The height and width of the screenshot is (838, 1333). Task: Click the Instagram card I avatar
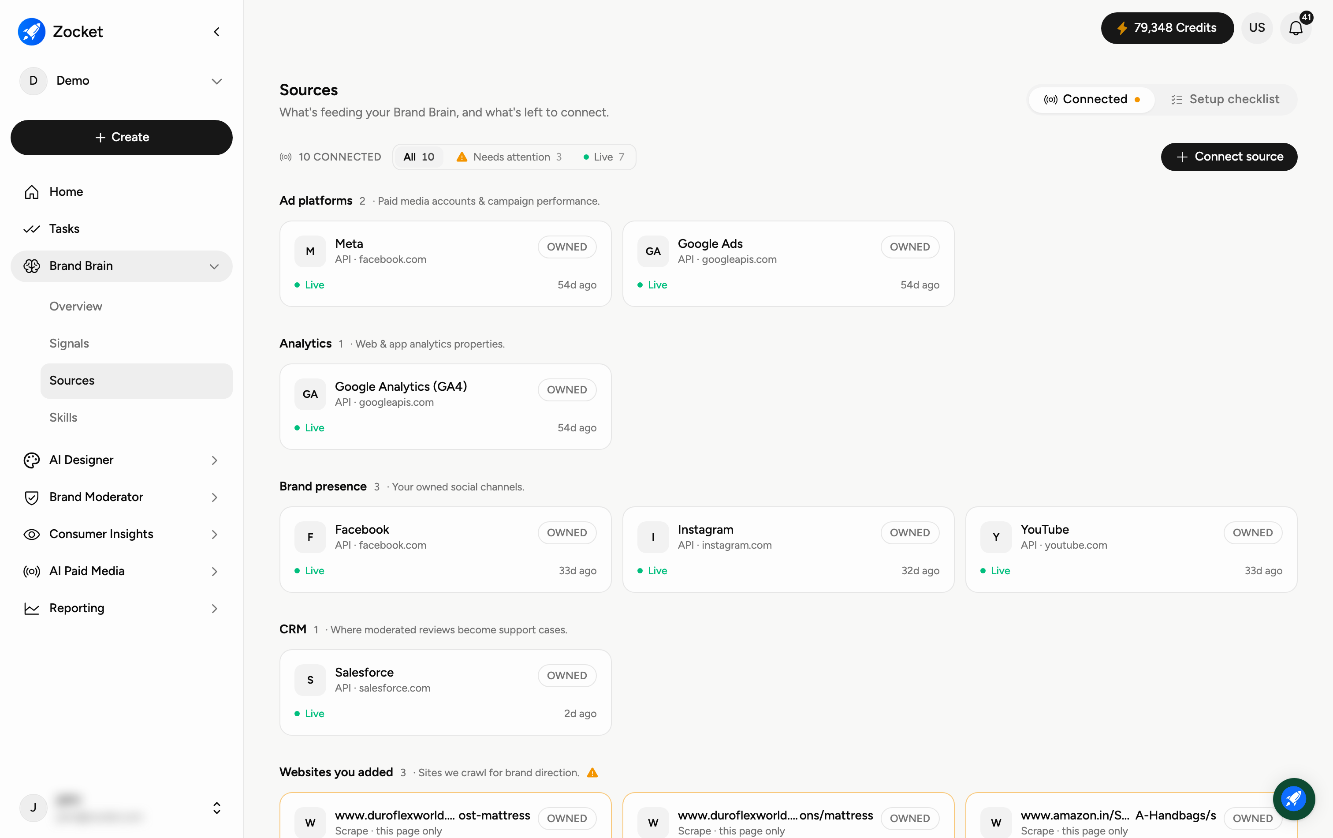[x=653, y=537]
